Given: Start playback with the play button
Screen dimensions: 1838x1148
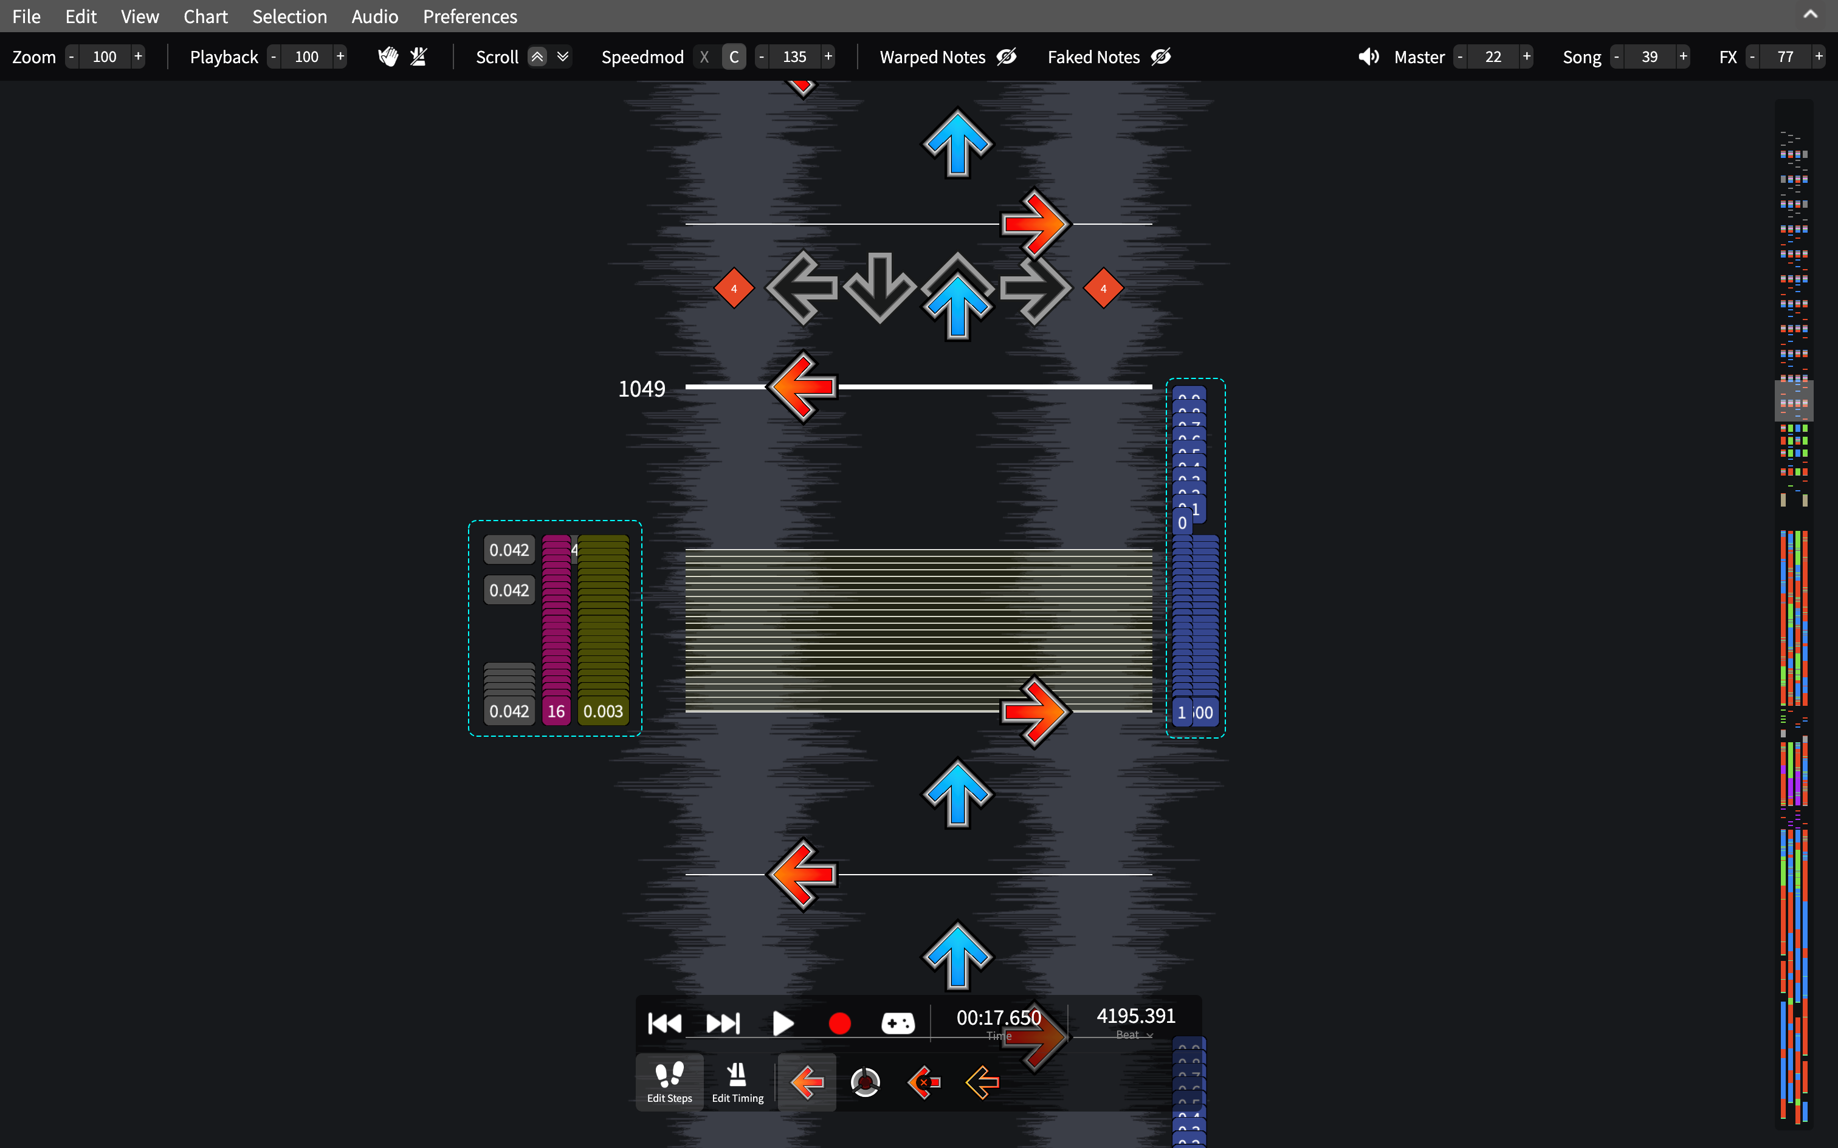Looking at the screenshot, I should [782, 1023].
